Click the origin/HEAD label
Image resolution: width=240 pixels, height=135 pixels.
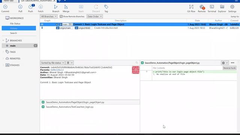pyautogui.click(x=83, y=28)
